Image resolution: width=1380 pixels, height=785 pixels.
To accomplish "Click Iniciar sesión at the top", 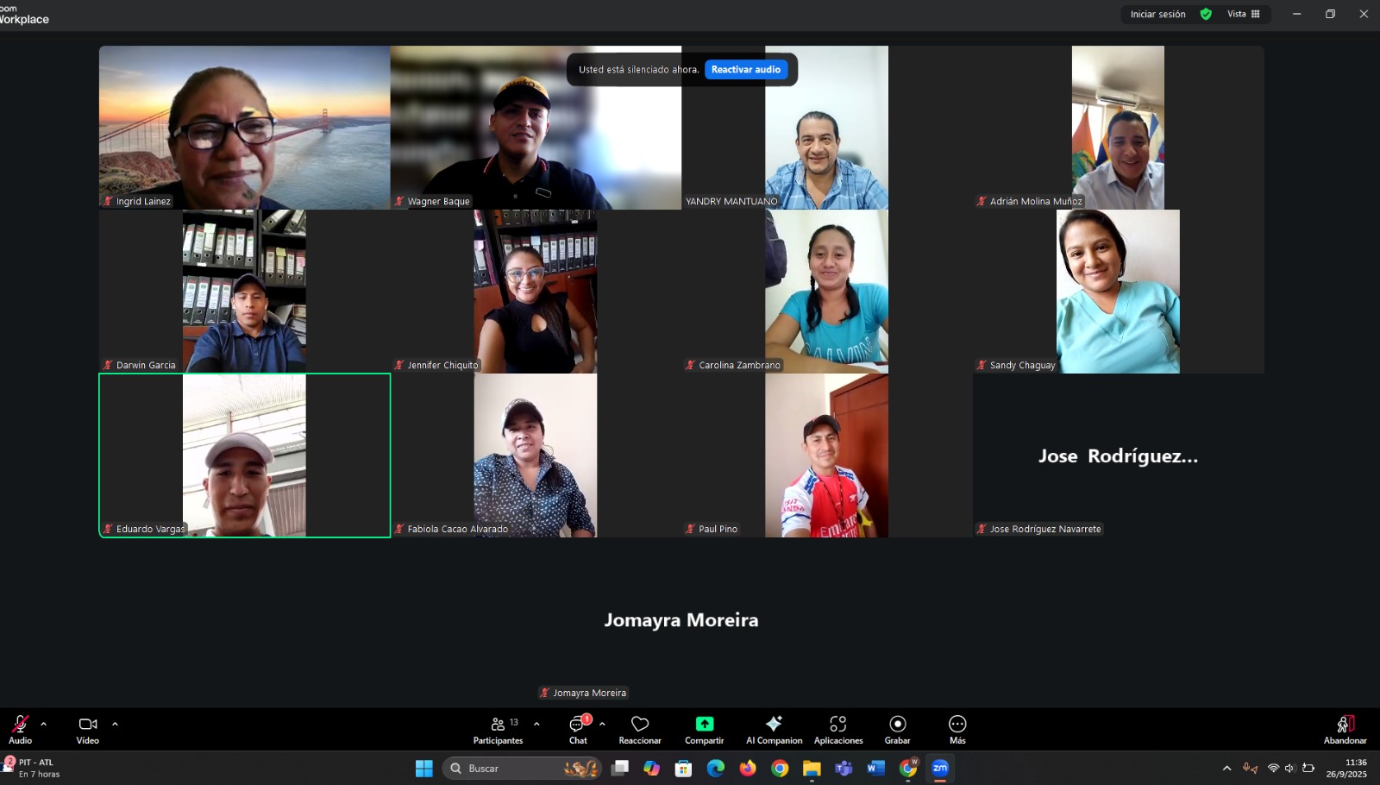I will coord(1157,14).
